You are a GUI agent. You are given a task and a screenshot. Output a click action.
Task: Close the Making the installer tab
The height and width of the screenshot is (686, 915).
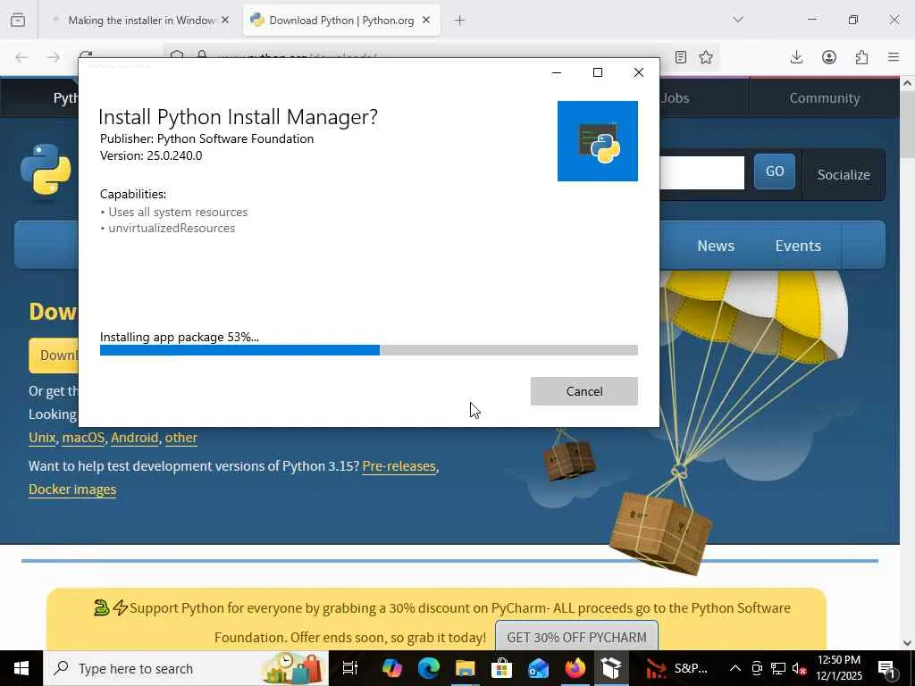[x=225, y=21]
